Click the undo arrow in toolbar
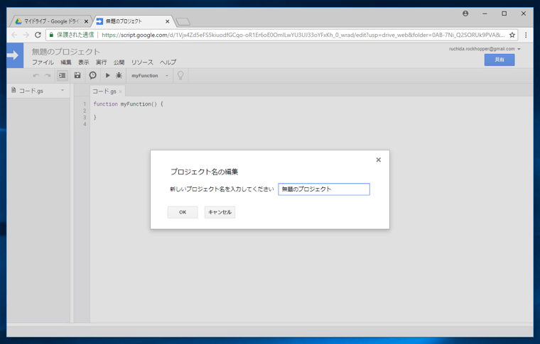Image resolution: width=540 pixels, height=344 pixels. [36, 76]
